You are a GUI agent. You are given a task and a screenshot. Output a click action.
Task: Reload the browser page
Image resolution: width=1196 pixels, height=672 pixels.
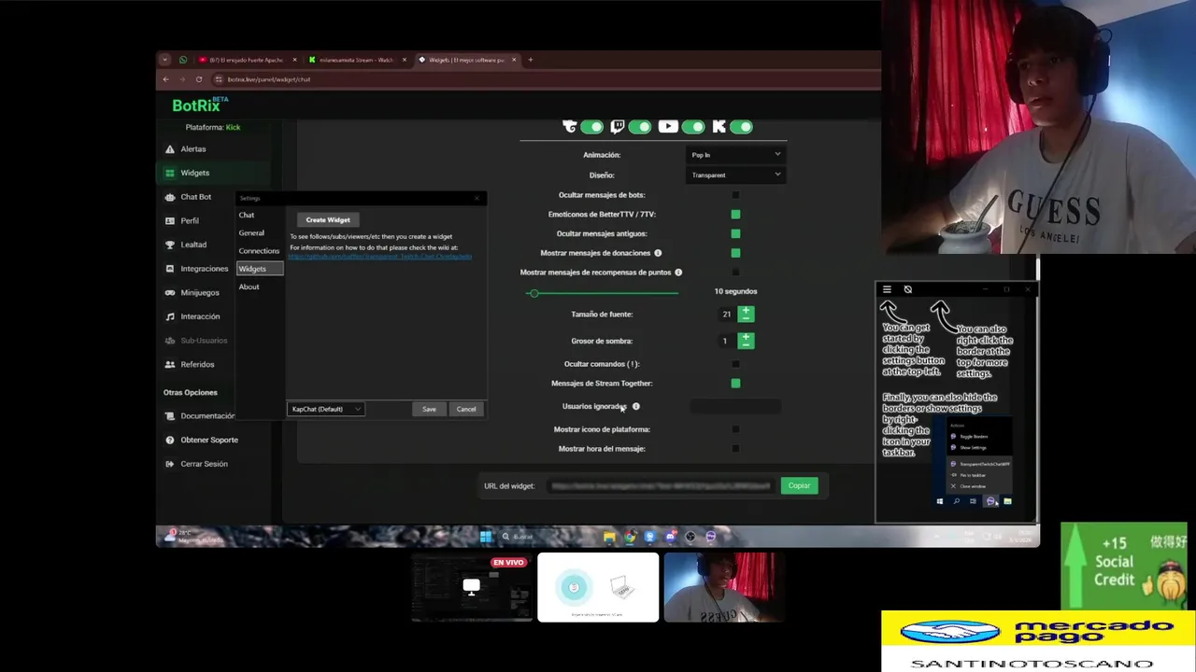199,79
